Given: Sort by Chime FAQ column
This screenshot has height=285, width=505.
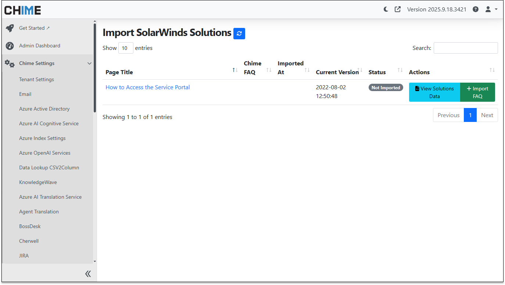Looking at the screenshot, I should 258,68.
